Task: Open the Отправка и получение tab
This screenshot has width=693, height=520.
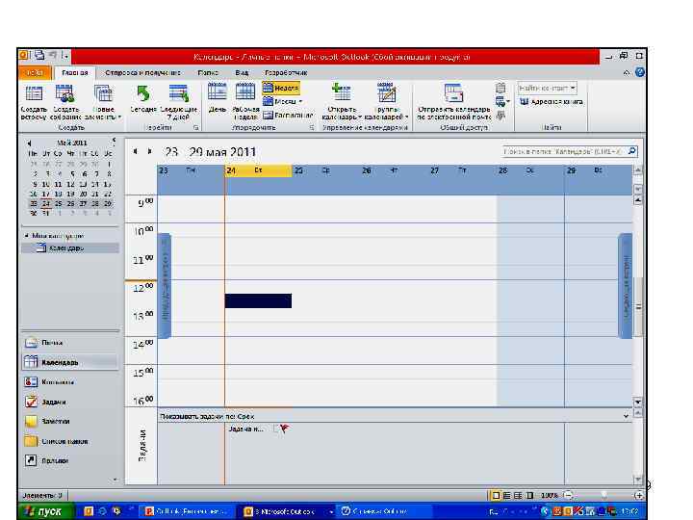Action: tap(142, 72)
